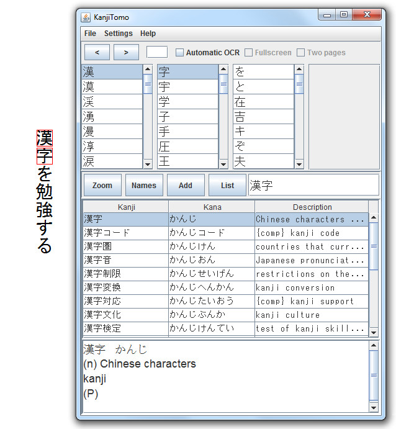Screen dimensions: 396x429
Task: Click the red-boxed 漢 character in source text
Action: pyautogui.click(x=45, y=138)
